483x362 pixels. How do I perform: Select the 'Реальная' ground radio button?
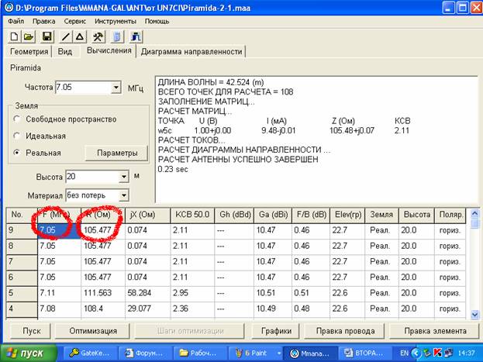[17, 153]
